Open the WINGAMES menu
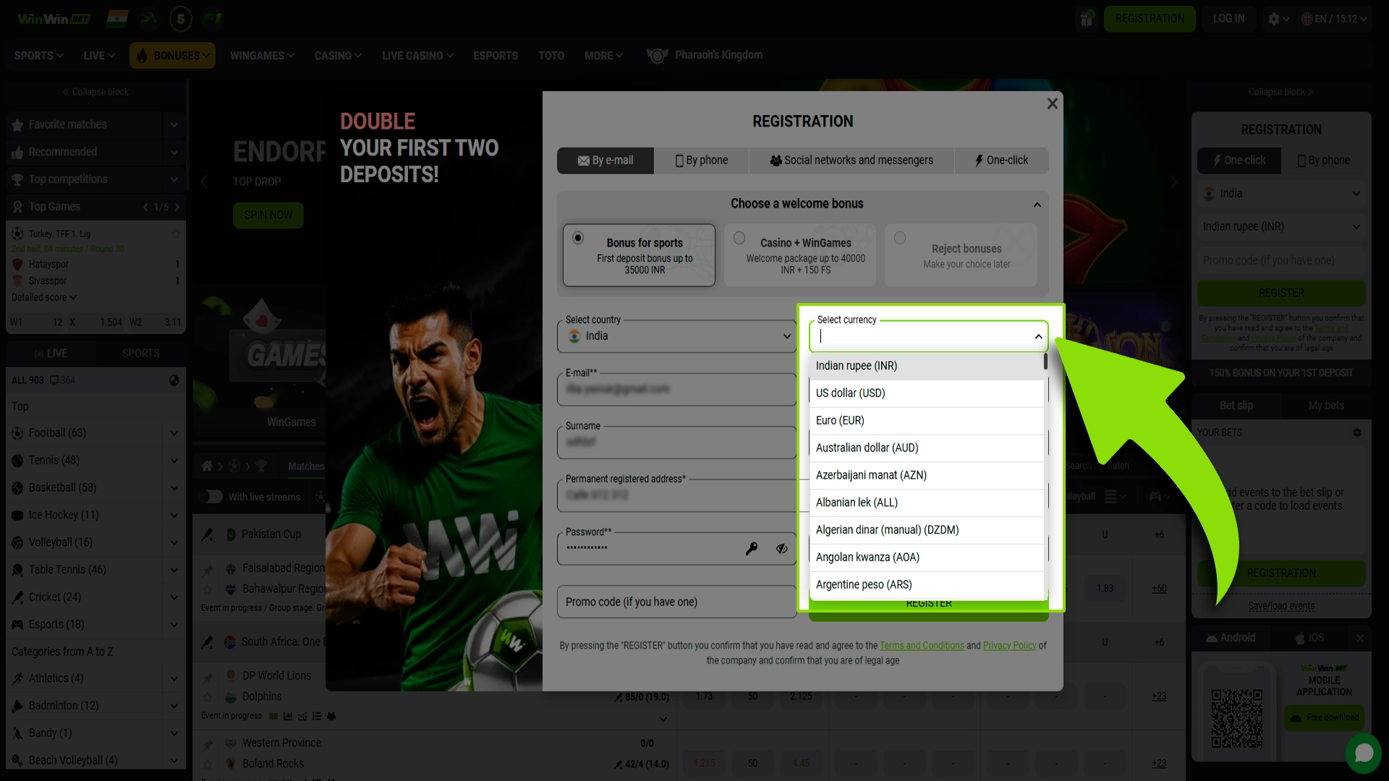The height and width of the screenshot is (781, 1389). [262, 56]
